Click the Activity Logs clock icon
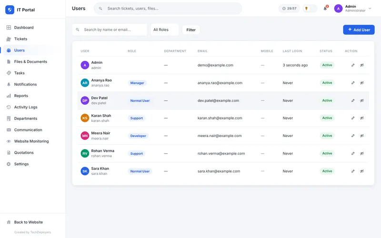The image size is (381, 238). click(x=9, y=107)
